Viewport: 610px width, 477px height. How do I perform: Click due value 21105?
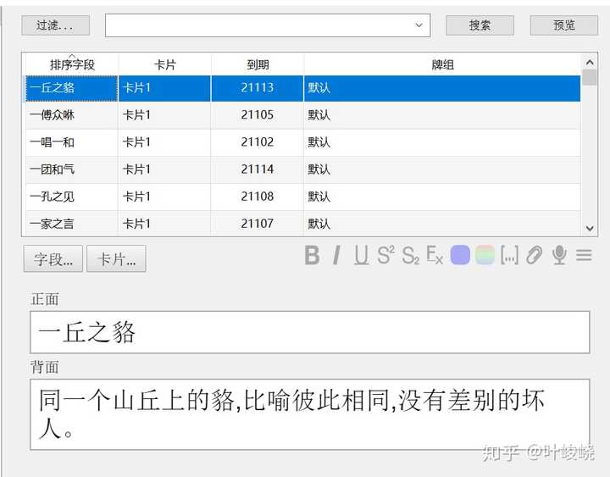[x=258, y=114]
